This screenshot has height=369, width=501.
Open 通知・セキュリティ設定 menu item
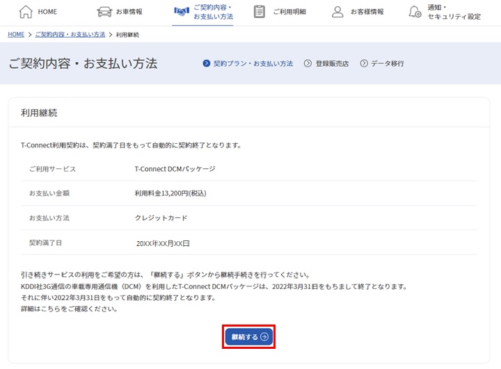tap(445, 12)
